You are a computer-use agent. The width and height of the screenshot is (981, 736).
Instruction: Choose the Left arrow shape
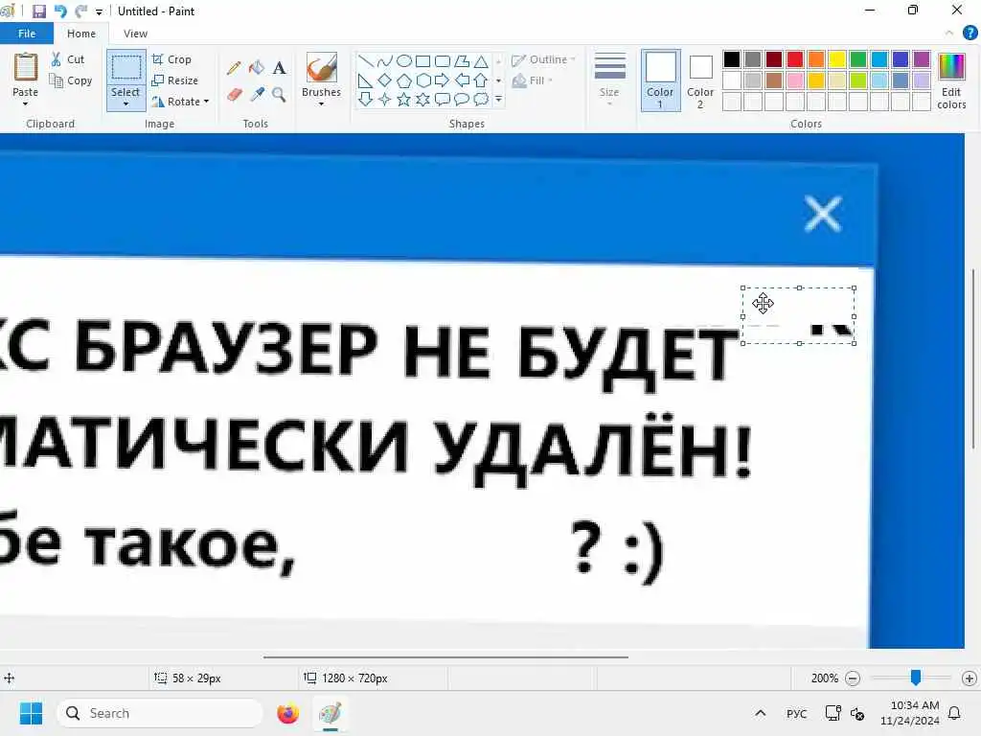pyautogui.click(x=462, y=80)
